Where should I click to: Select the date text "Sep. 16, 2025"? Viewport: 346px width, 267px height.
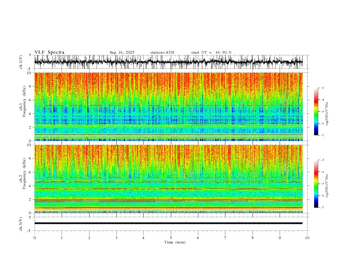coord(122,52)
